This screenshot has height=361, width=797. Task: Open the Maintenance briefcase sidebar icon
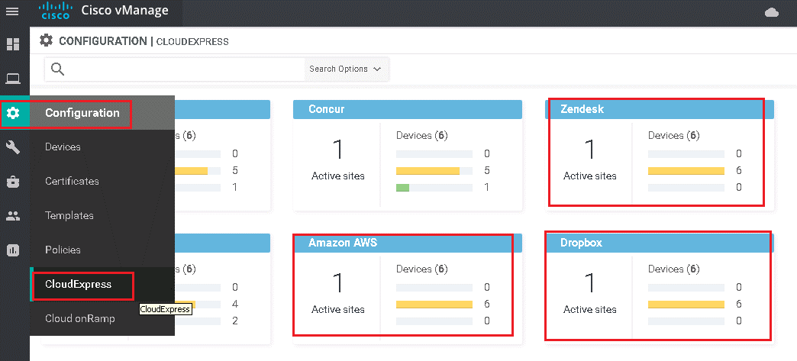click(13, 182)
